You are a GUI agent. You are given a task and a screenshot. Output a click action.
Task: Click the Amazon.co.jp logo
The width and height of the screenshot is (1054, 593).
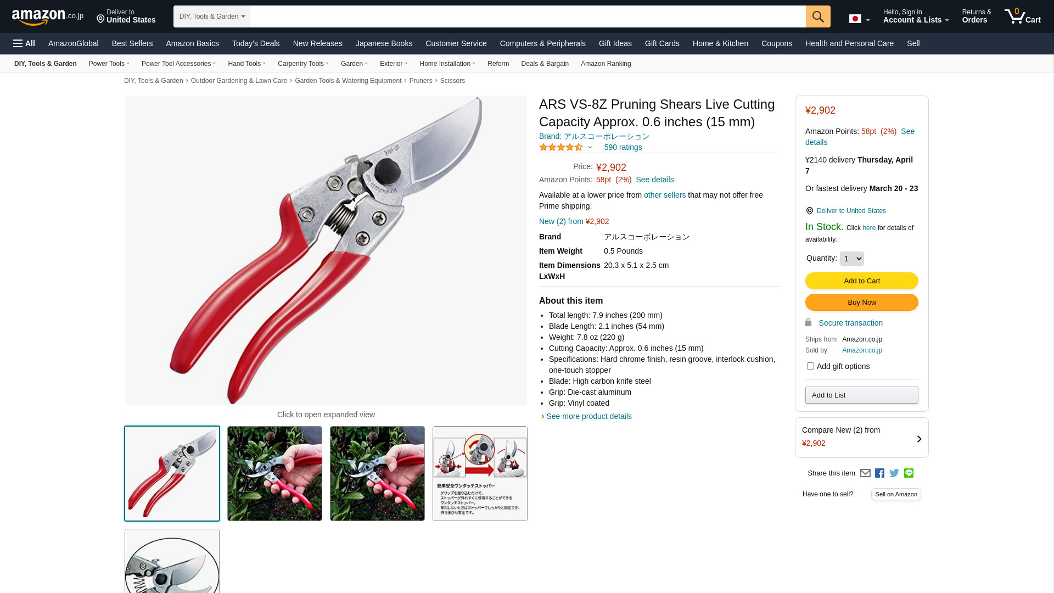48,16
